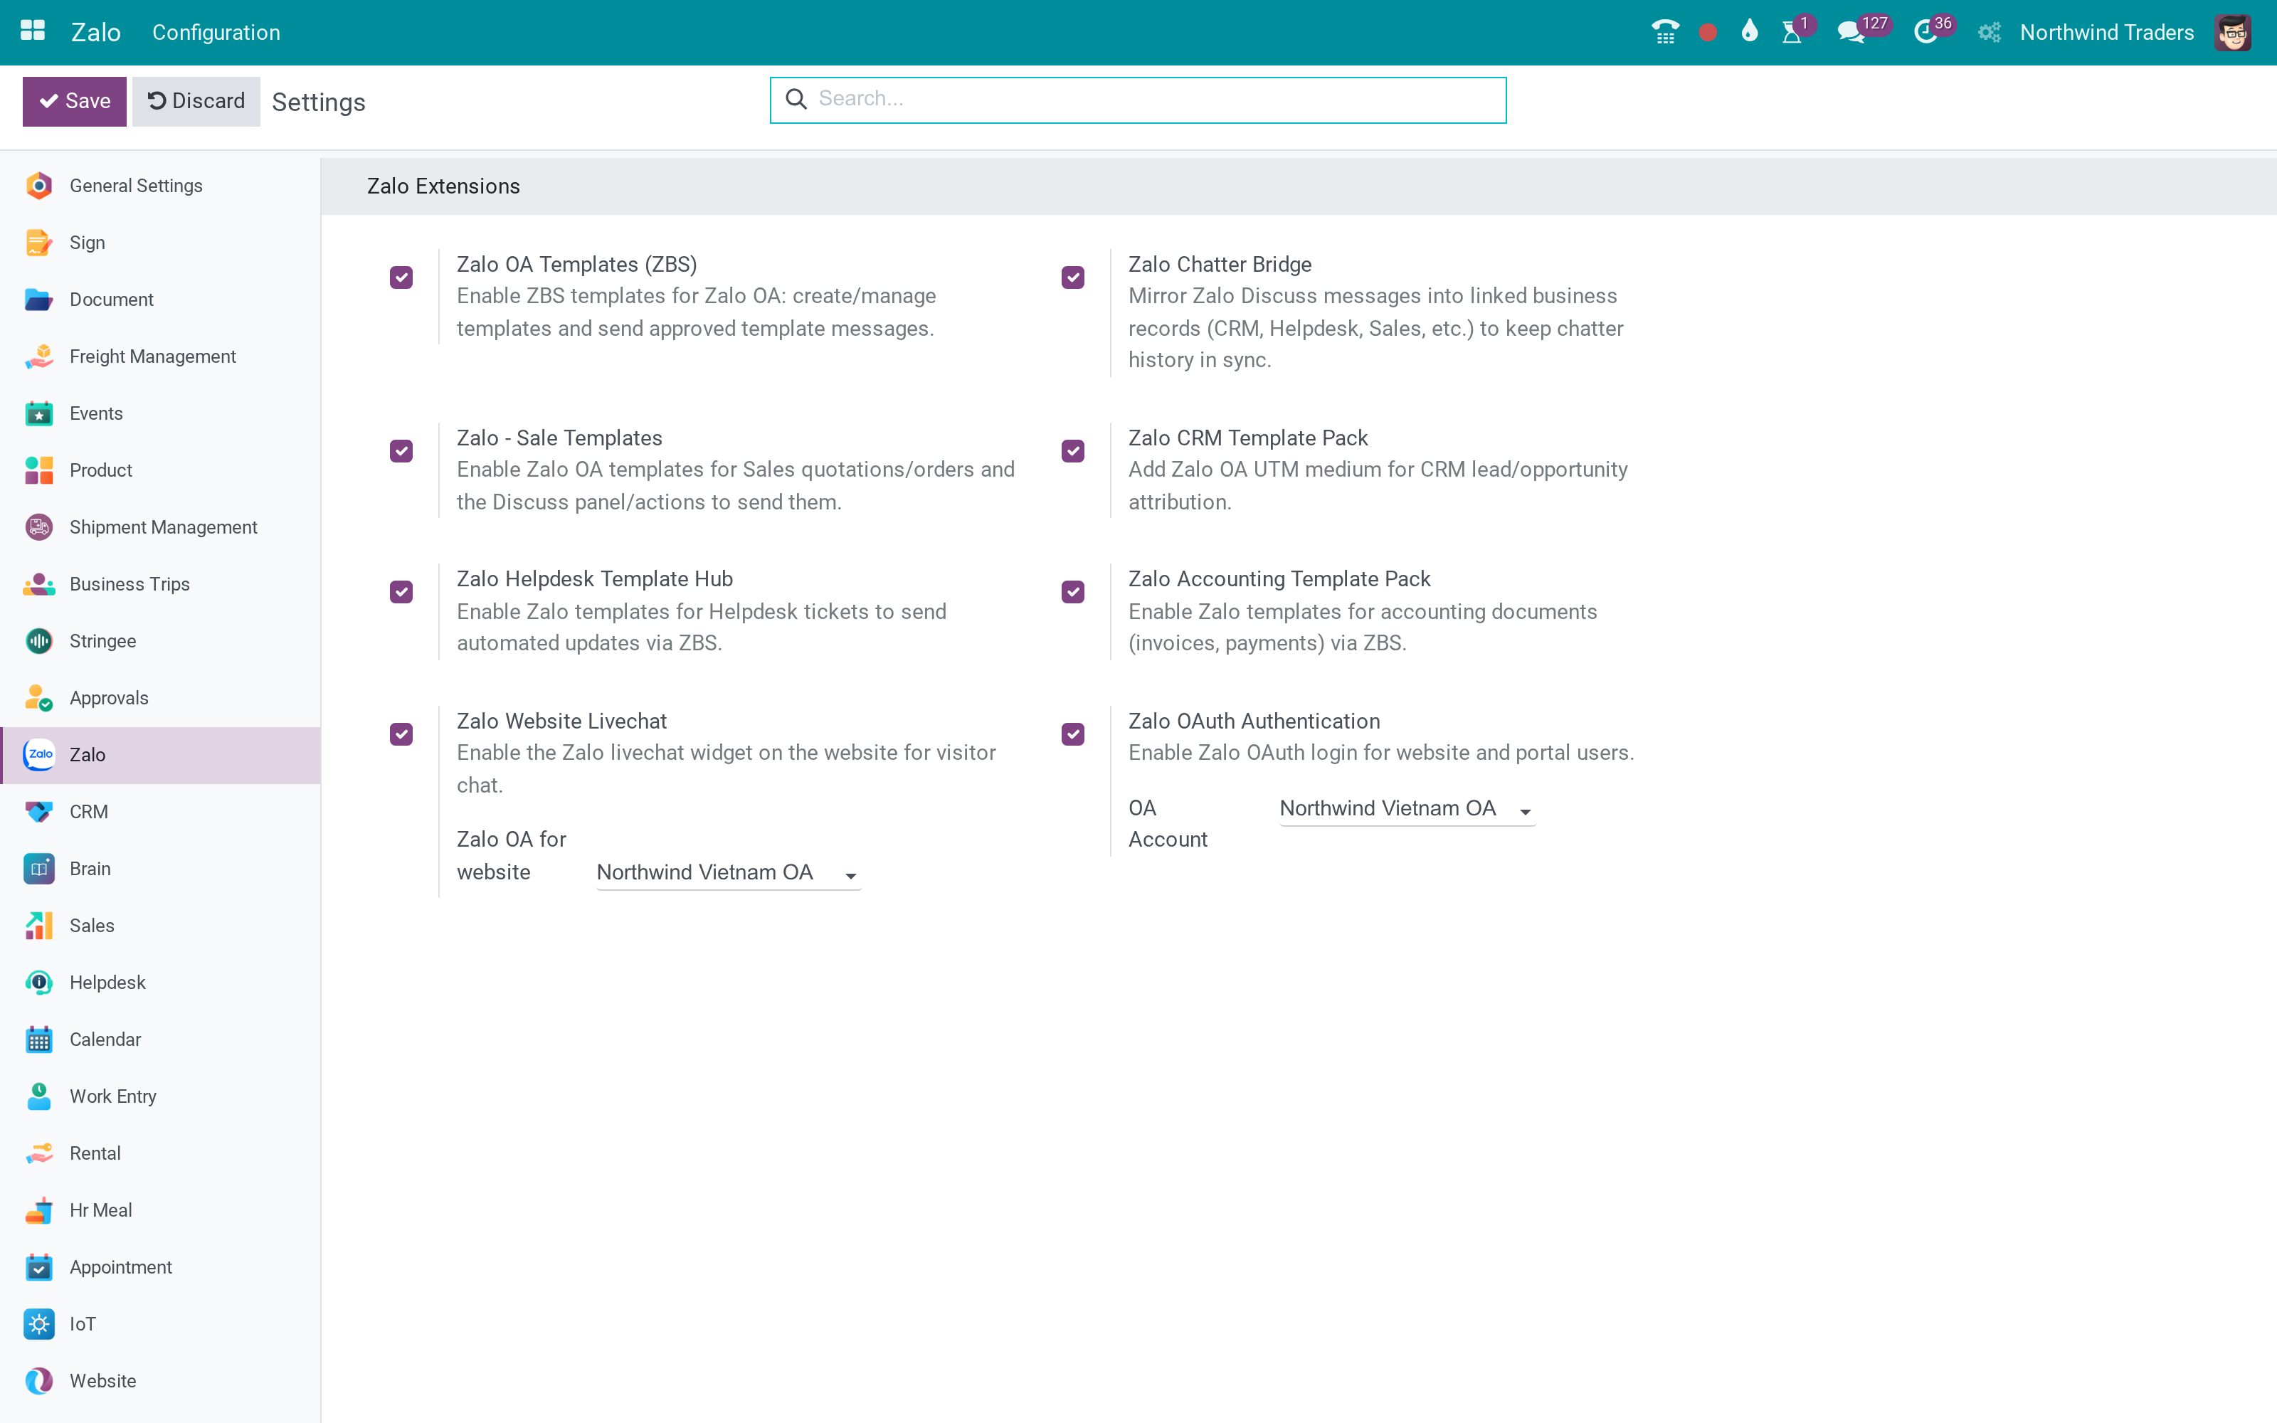Click the search magnifier icon
This screenshot has height=1423, width=2277.
796,99
